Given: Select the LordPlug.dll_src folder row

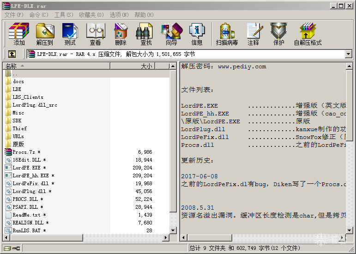Looking at the screenshot, I should [86, 105].
